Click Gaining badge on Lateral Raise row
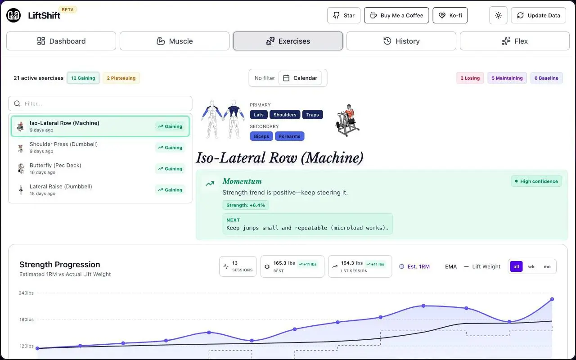576x360 pixels. click(170, 190)
